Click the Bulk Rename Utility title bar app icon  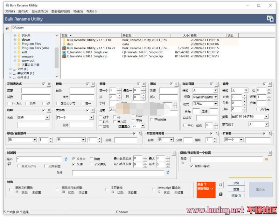pyautogui.click(x=7, y=5)
